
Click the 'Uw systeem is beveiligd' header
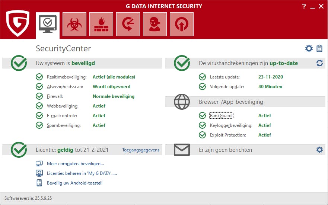click(65, 63)
